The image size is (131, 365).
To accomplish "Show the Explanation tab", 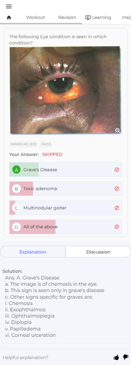I will click(x=33, y=252).
